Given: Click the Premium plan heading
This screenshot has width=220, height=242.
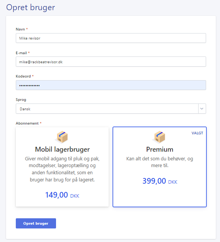Looking at the screenshot, I should coord(160,149).
